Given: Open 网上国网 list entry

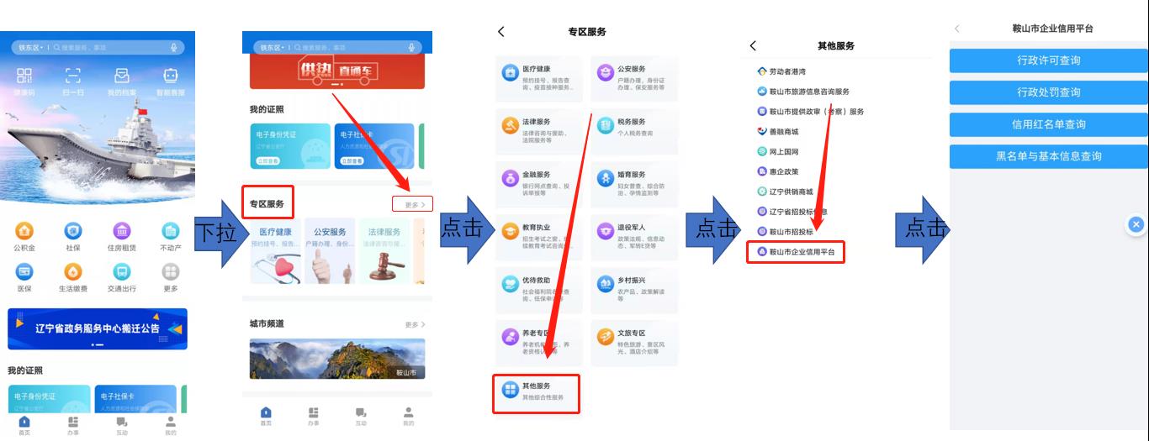Looking at the screenshot, I should [778, 152].
